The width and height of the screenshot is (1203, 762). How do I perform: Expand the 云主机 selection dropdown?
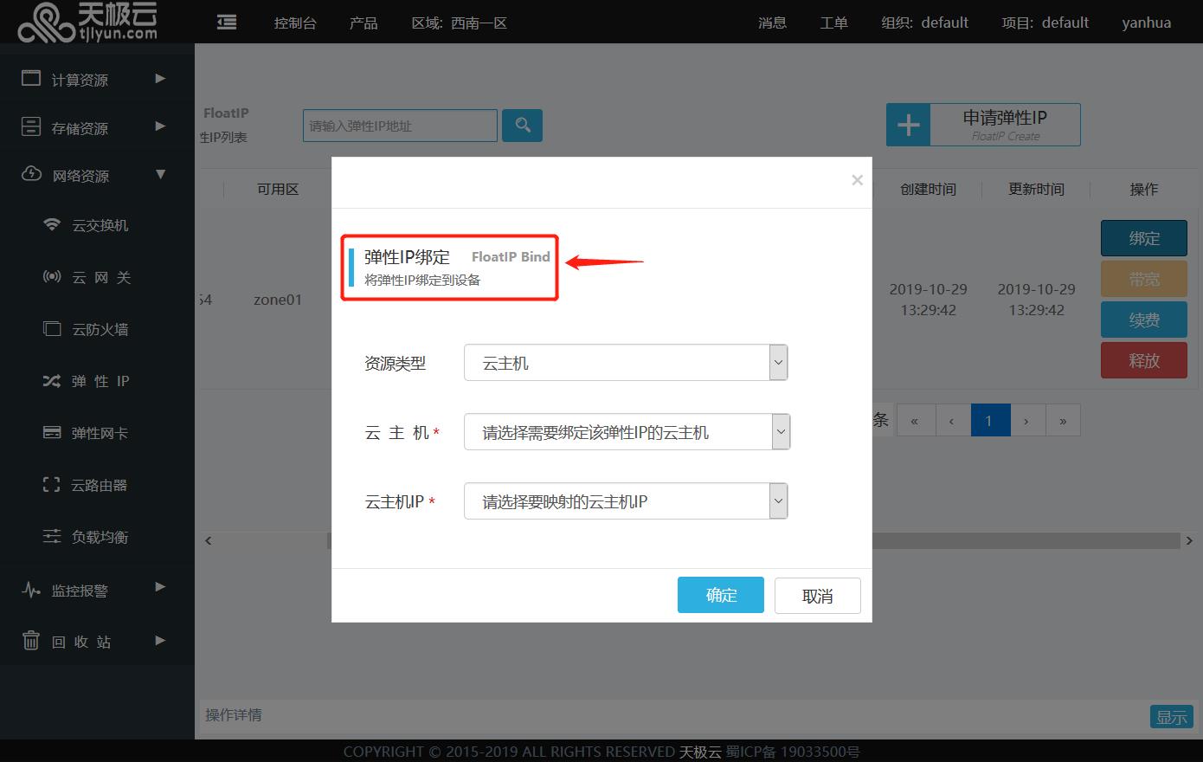pos(627,432)
